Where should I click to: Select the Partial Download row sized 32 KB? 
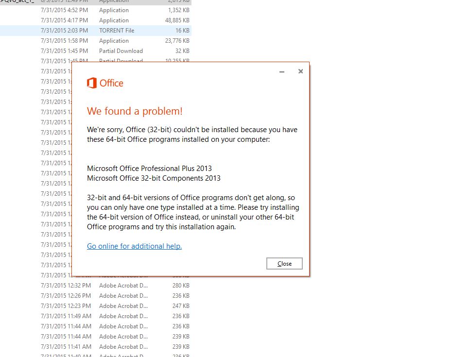click(96, 51)
